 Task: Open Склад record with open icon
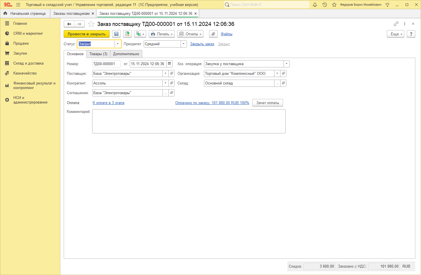[283, 83]
